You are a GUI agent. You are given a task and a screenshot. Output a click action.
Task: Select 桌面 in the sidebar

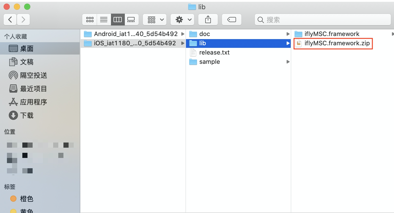pos(40,48)
